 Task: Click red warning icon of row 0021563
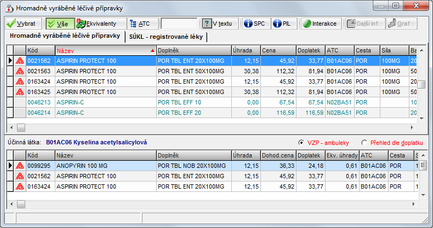click(20, 71)
